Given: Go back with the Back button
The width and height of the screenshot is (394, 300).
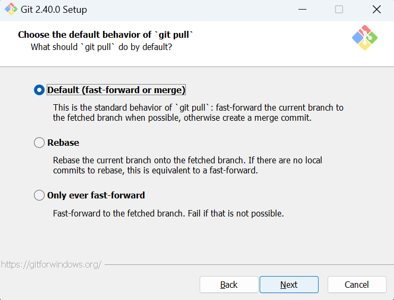Looking at the screenshot, I should coord(229,285).
